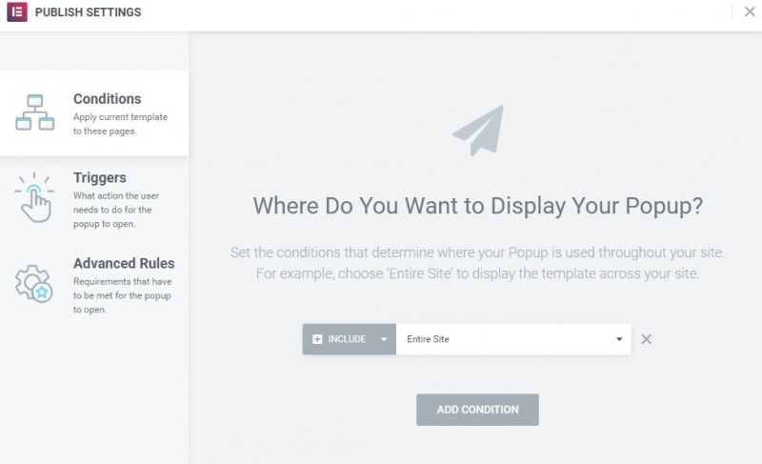The height and width of the screenshot is (464, 762).
Task: Click the PUBLISH SETTINGS title text
Action: [x=88, y=12]
